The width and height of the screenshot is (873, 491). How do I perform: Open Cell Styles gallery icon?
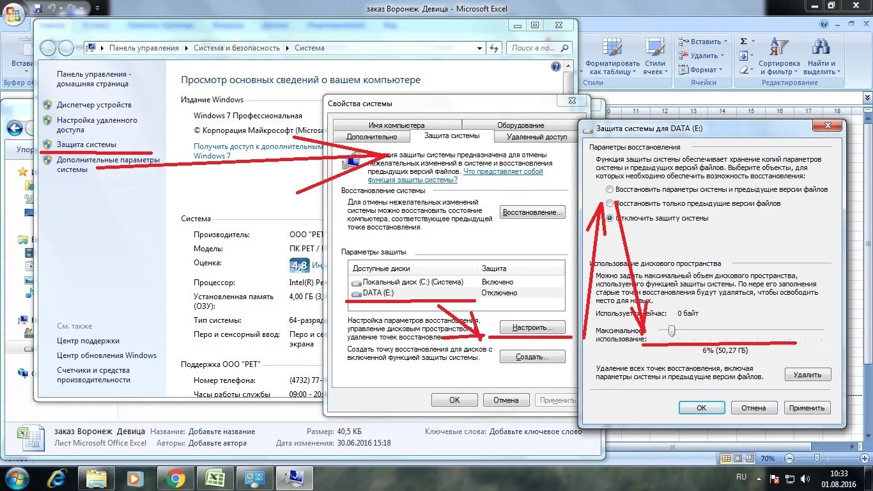click(x=654, y=47)
